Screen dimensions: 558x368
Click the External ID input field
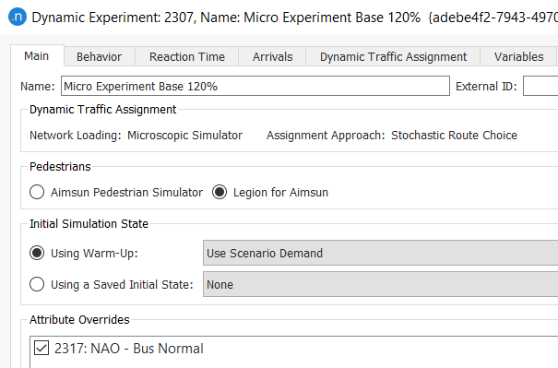coord(540,86)
